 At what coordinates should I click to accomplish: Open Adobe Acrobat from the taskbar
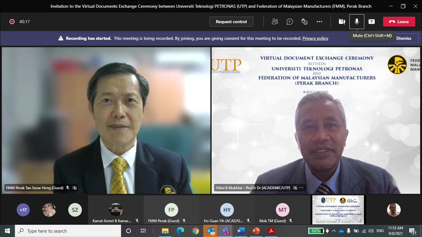271,231
